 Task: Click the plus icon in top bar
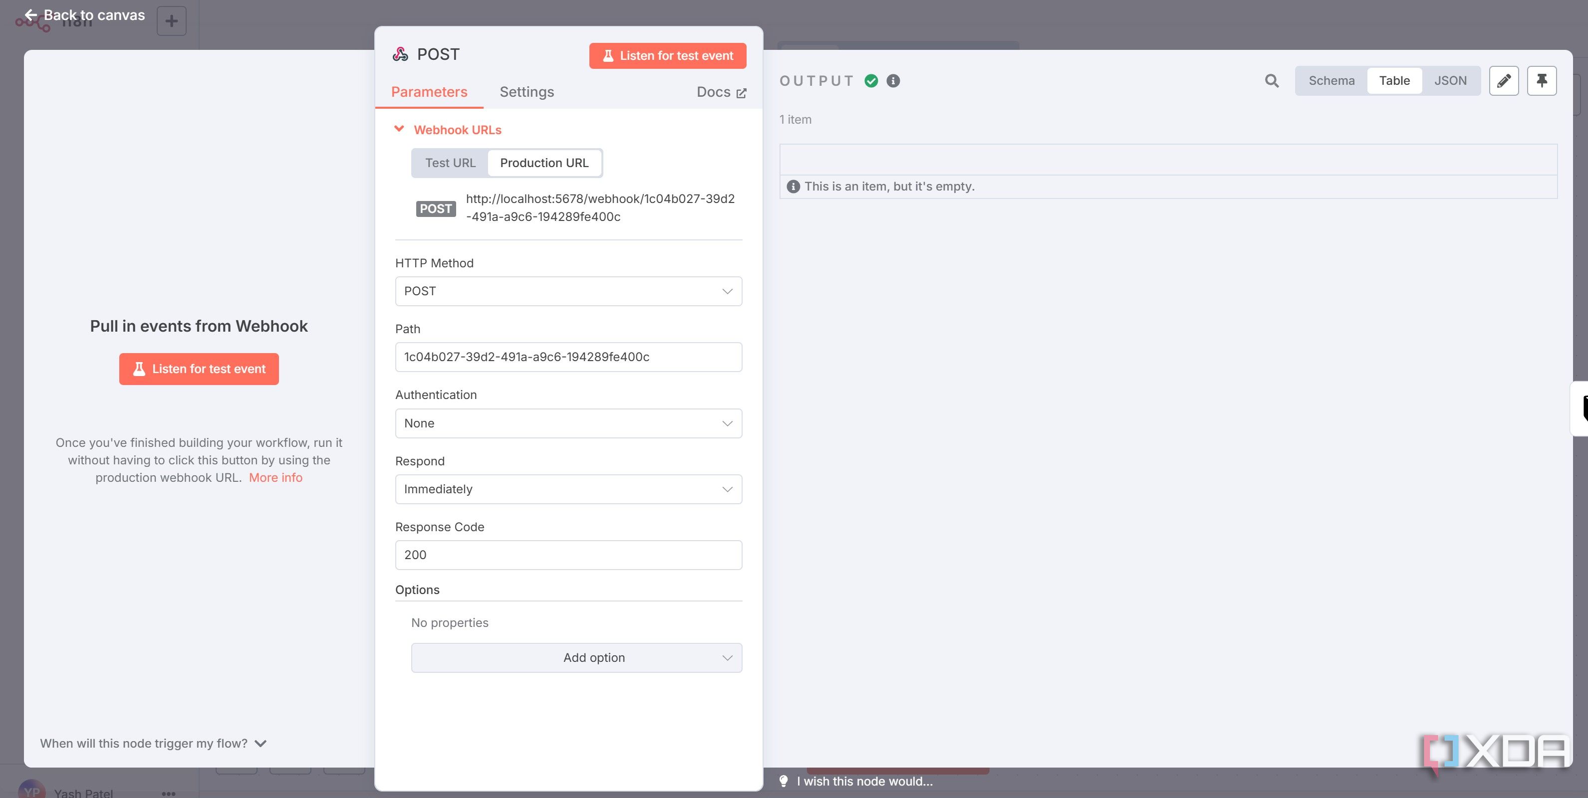(171, 21)
